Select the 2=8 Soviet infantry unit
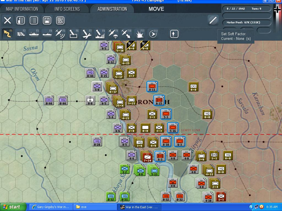This screenshot has height=211, width=282. (x=131, y=127)
